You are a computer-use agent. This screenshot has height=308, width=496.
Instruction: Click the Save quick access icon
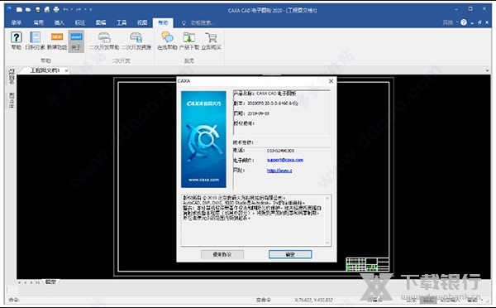(x=38, y=9)
